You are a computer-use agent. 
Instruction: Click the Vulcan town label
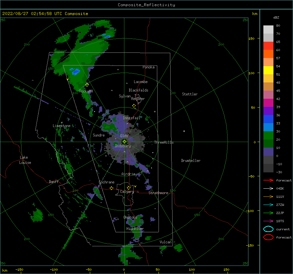point(166,242)
